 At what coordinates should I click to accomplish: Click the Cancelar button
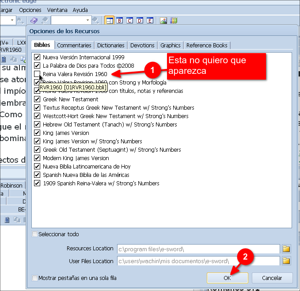(272, 278)
